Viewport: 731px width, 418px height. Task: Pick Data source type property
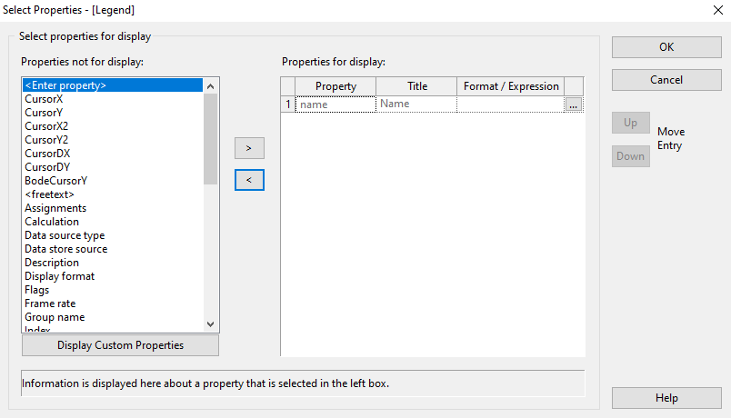point(65,235)
